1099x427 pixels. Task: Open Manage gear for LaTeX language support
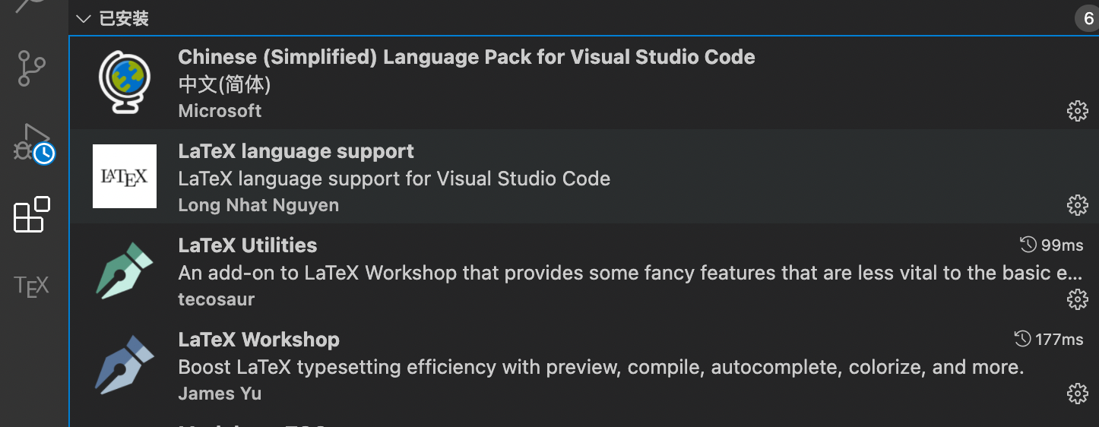coord(1077,205)
